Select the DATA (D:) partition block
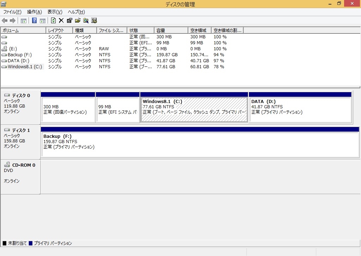This screenshot has height=256, width=361. tap(300, 110)
